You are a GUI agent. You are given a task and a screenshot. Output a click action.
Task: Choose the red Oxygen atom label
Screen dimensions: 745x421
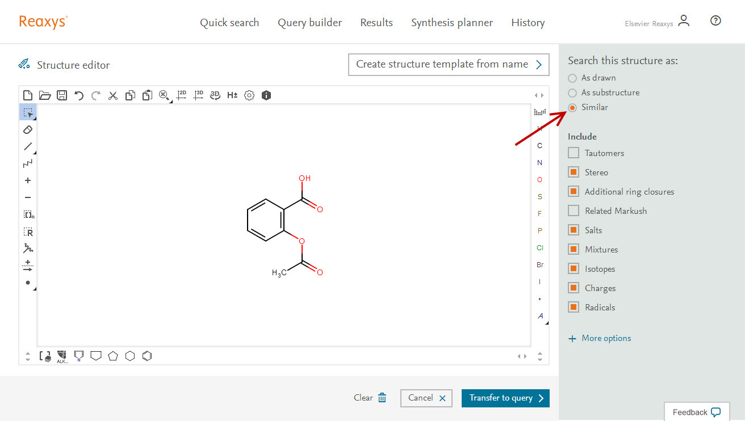tap(539, 180)
